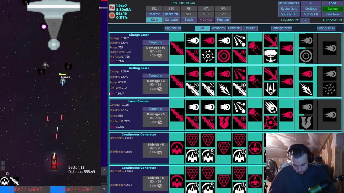The width and height of the screenshot is (344, 193).
Task: Open the Synth screen
Action: pyautogui.click(x=189, y=20)
